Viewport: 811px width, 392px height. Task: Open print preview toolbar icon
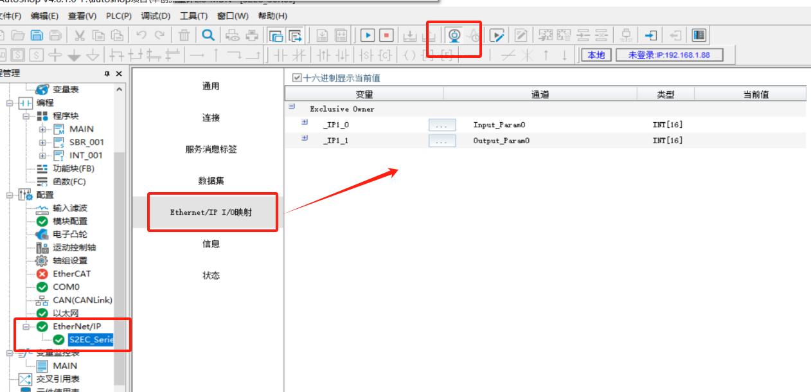234,34
